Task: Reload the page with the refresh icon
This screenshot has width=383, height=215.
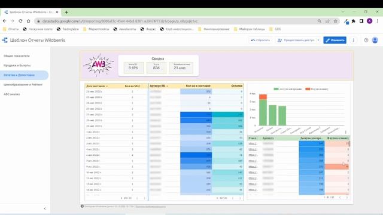Action: (x=20, y=21)
